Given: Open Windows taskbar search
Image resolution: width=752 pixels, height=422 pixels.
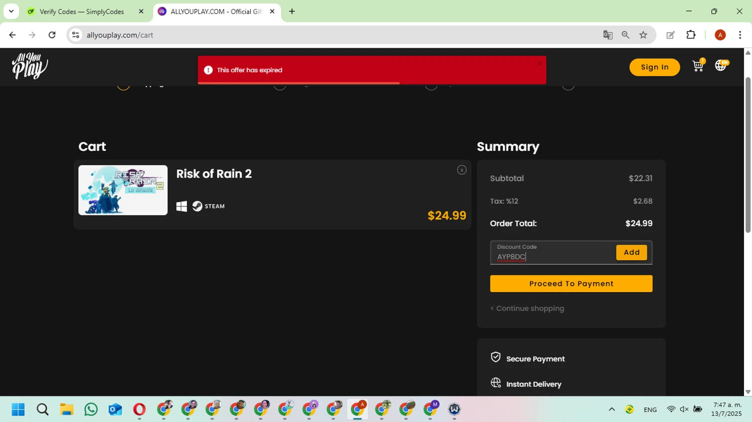Looking at the screenshot, I should point(43,409).
